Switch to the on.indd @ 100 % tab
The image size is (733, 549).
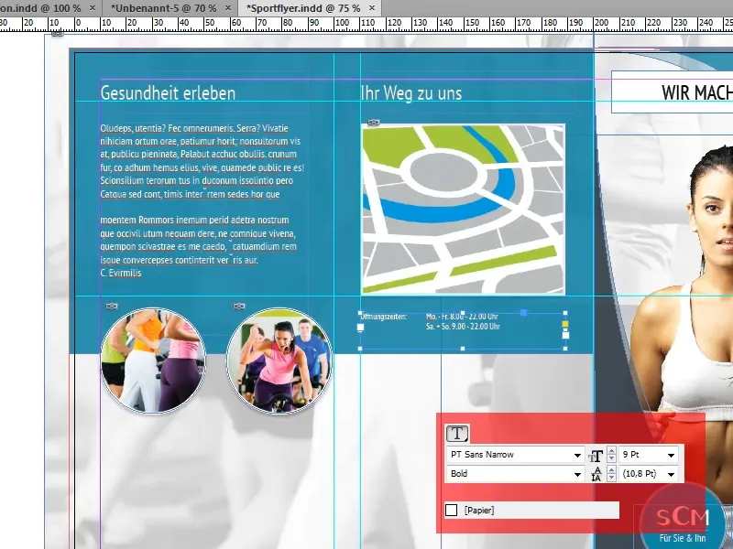40,8
